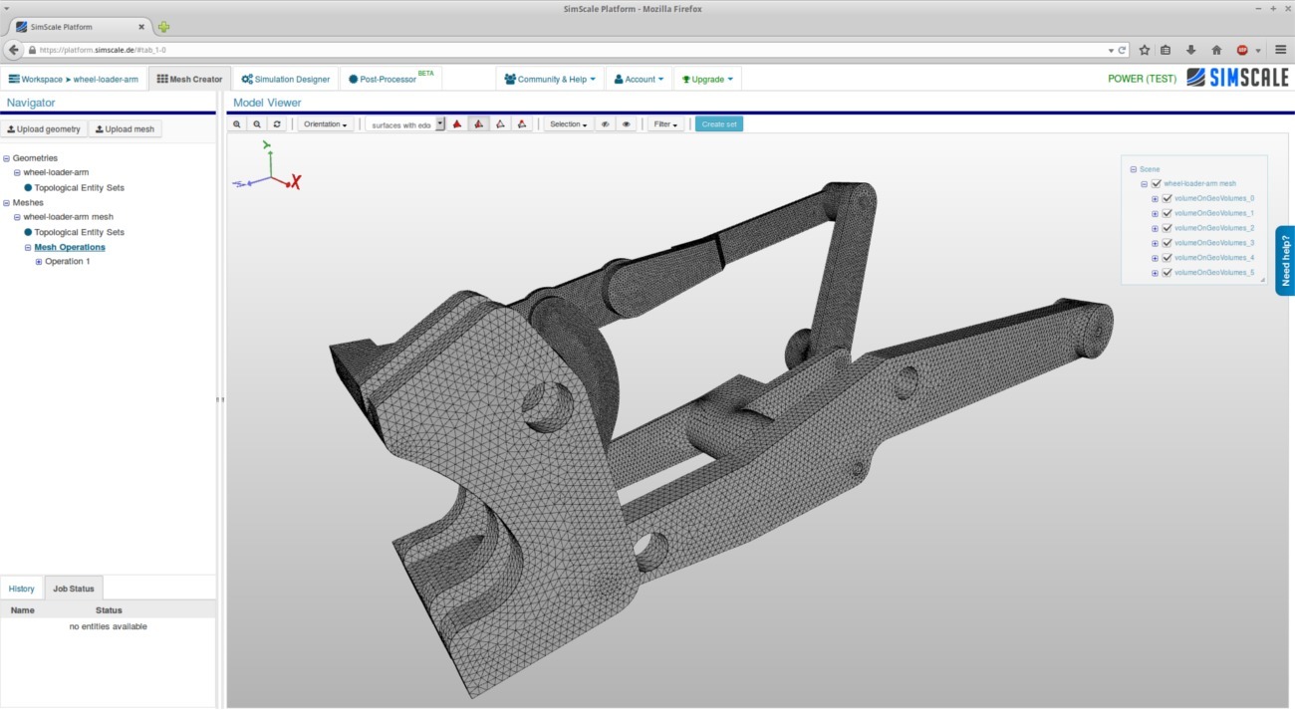1295x711 pixels.
Task: Hide selection with the crossed eye icon
Action: 606,124
